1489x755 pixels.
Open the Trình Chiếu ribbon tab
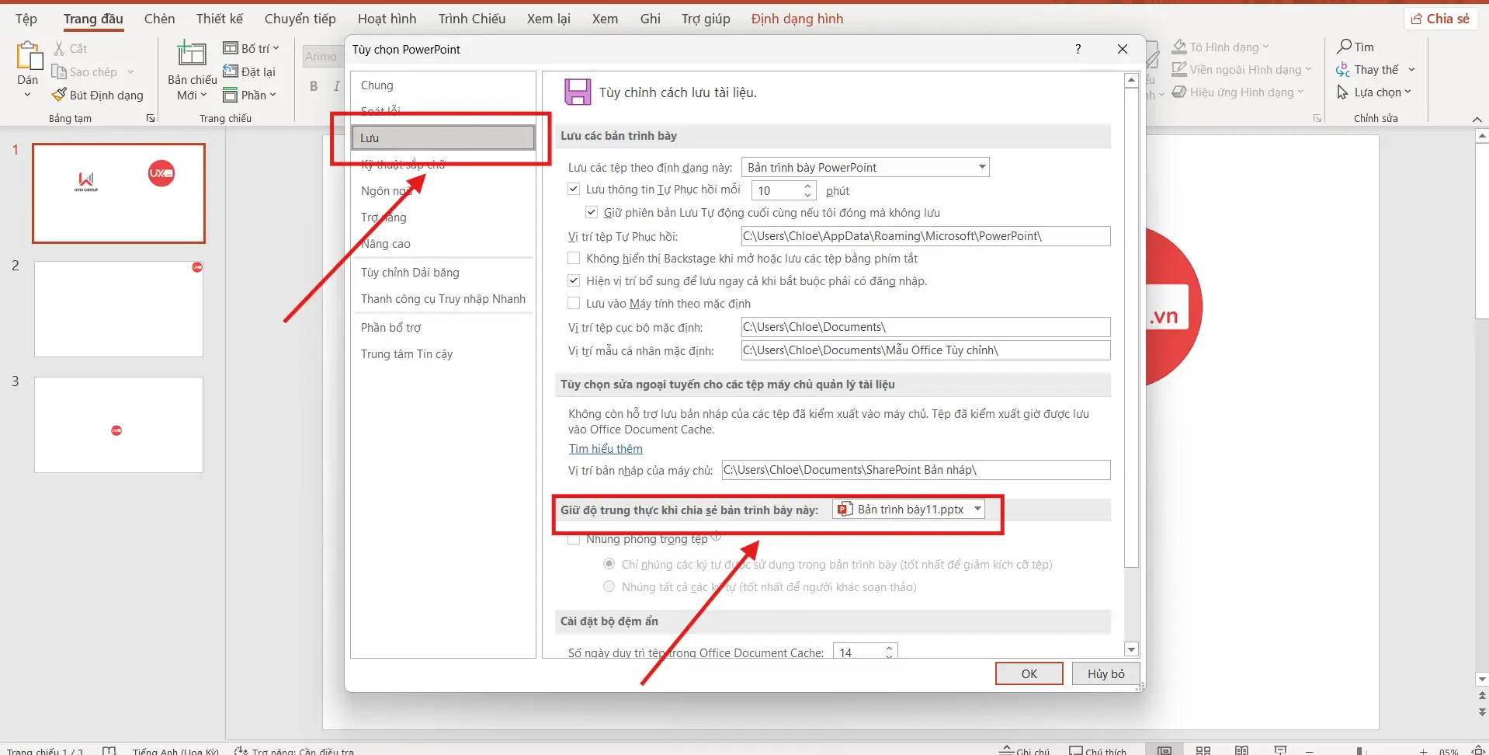click(472, 19)
